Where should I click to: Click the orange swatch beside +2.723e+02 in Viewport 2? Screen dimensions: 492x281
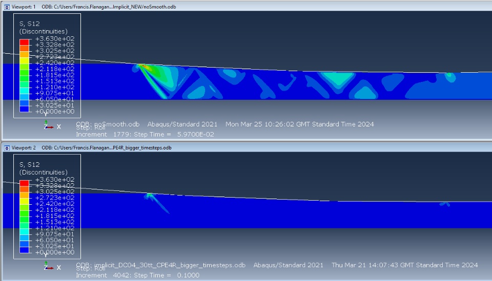click(x=24, y=195)
